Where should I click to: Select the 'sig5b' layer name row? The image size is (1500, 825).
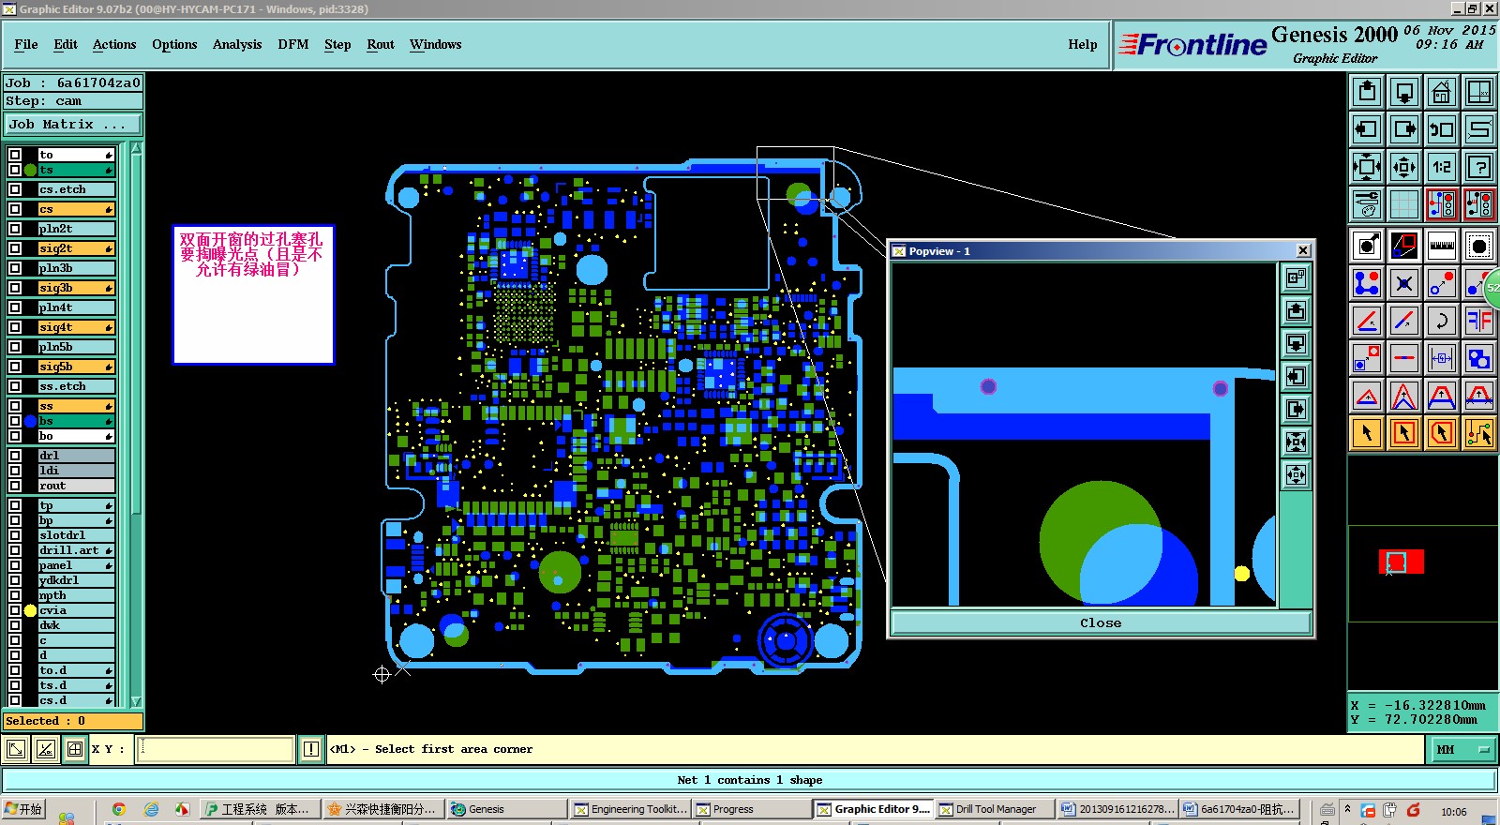[76, 367]
